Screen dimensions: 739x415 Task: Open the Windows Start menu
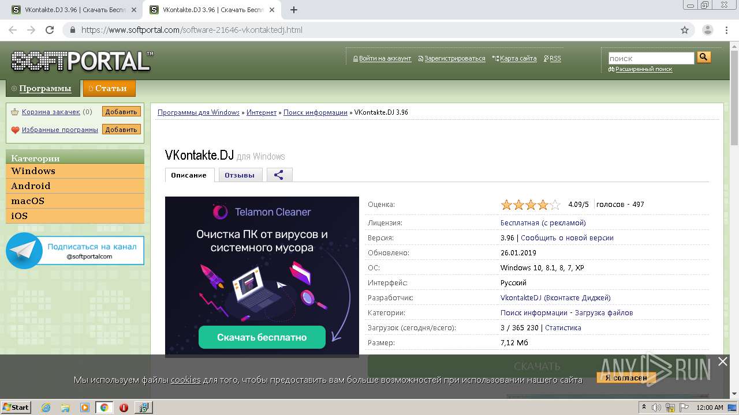coord(16,408)
